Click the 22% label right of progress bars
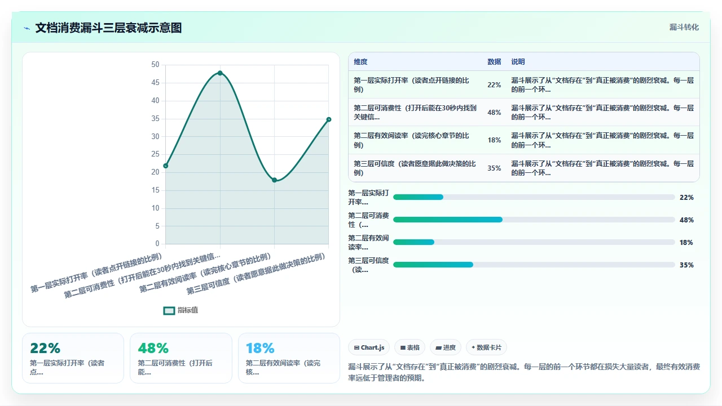This screenshot has width=722, height=406. (x=686, y=198)
